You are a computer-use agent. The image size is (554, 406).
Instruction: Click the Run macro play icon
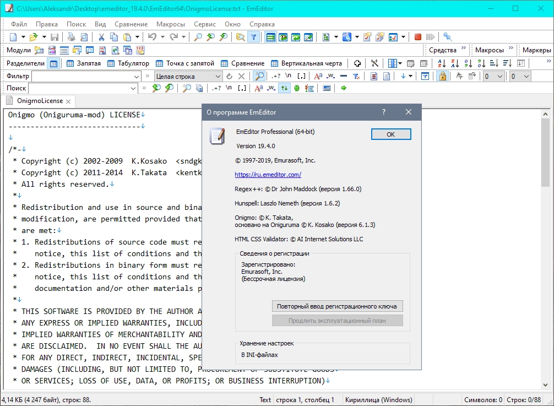click(x=430, y=37)
